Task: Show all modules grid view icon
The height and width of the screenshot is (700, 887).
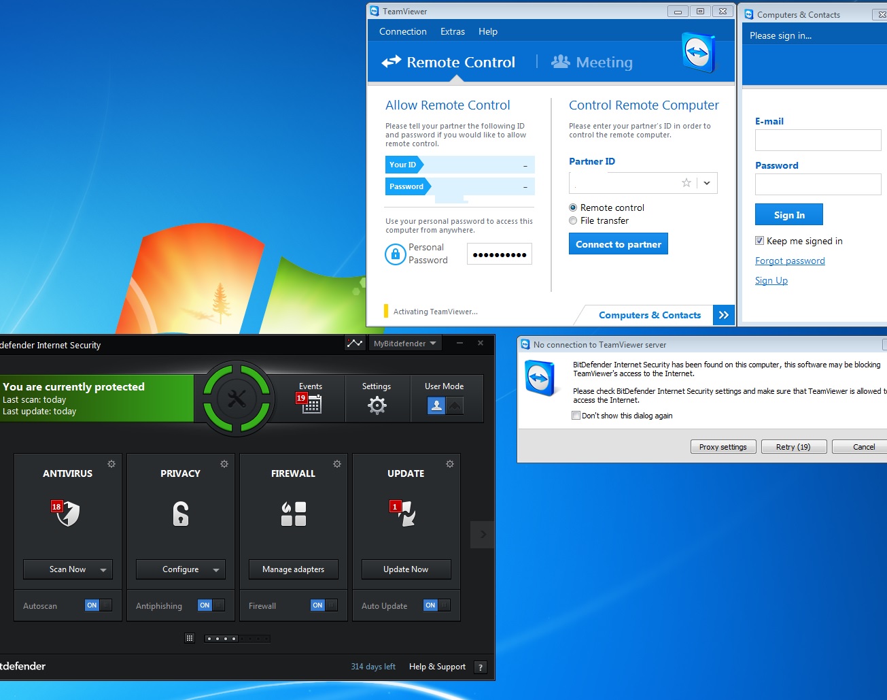Action: [190, 638]
